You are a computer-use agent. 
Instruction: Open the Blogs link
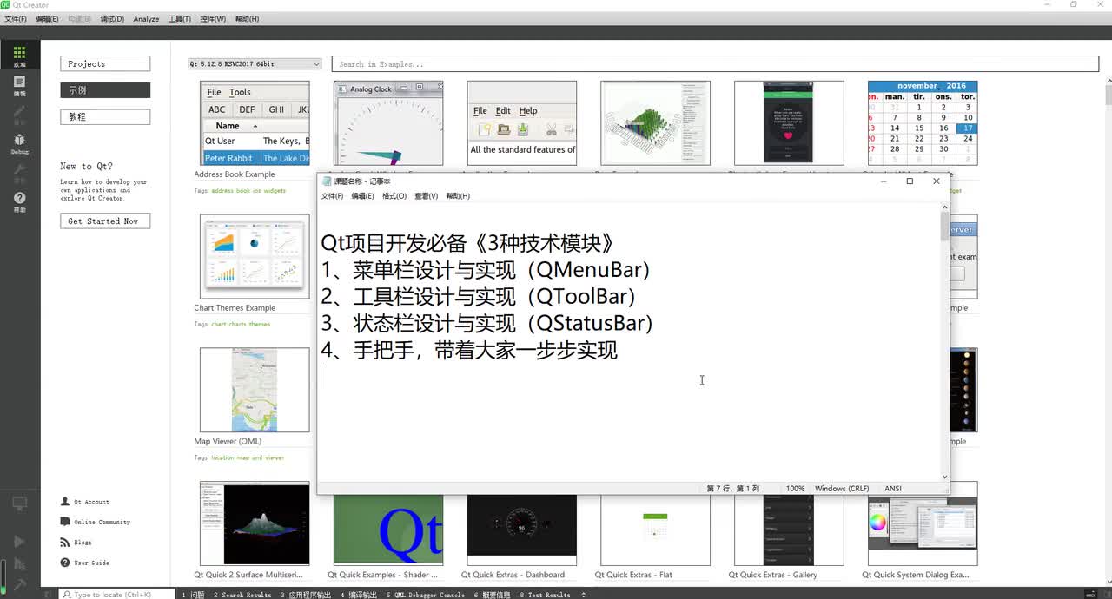[83, 543]
